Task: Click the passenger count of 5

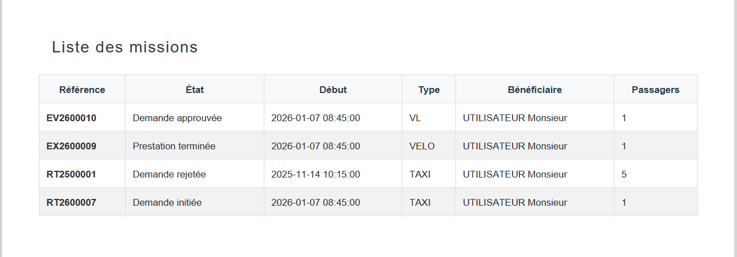Action: coord(624,175)
